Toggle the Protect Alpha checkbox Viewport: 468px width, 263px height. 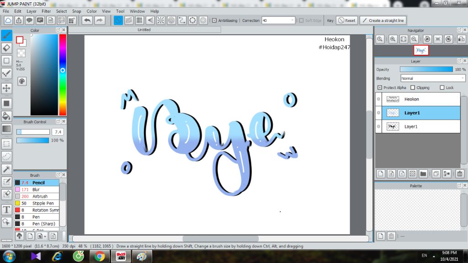[x=380, y=88]
